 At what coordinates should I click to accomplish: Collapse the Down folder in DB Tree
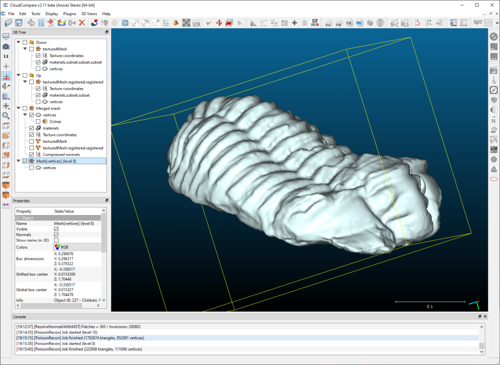click(19, 43)
